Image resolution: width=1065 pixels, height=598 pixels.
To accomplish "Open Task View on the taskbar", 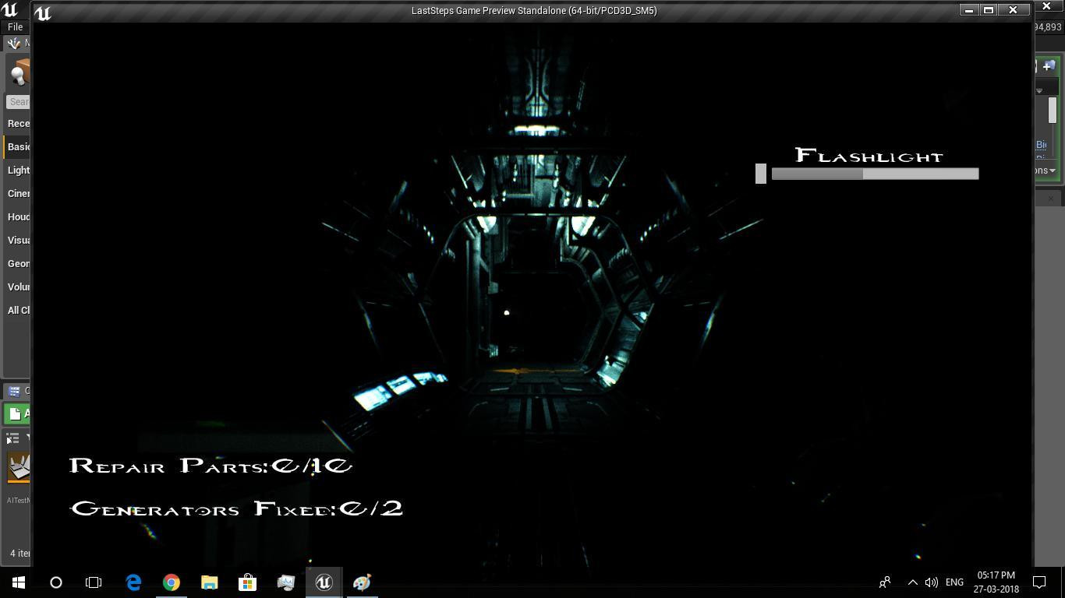I will [x=94, y=582].
